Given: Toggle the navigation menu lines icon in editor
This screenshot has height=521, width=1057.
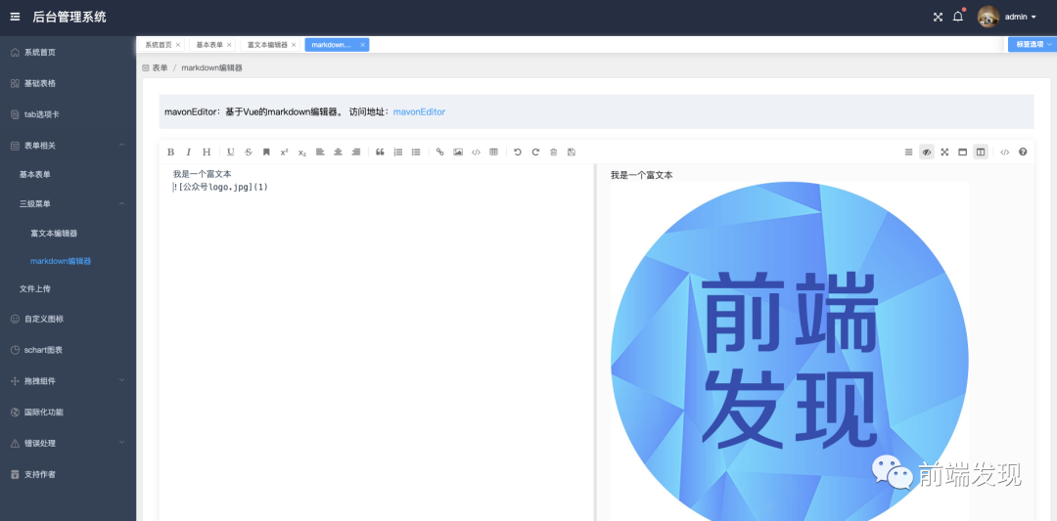Looking at the screenshot, I should click(x=908, y=152).
